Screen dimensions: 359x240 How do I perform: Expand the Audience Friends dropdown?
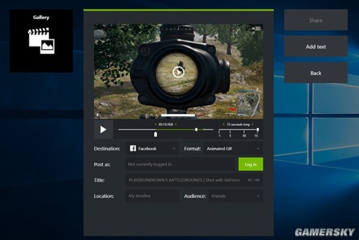coord(236,196)
